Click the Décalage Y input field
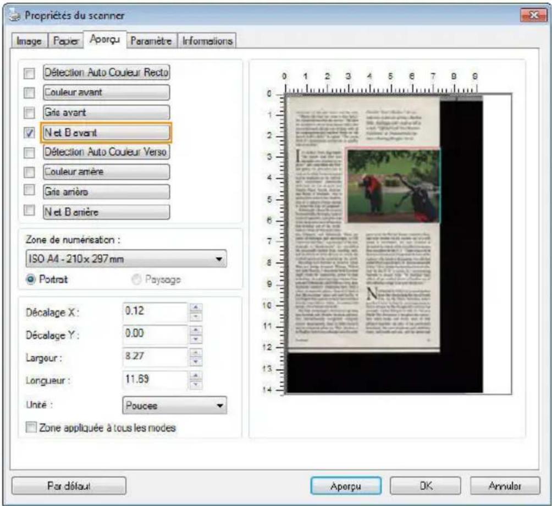 pyautogui.click(x=155, y=334)
